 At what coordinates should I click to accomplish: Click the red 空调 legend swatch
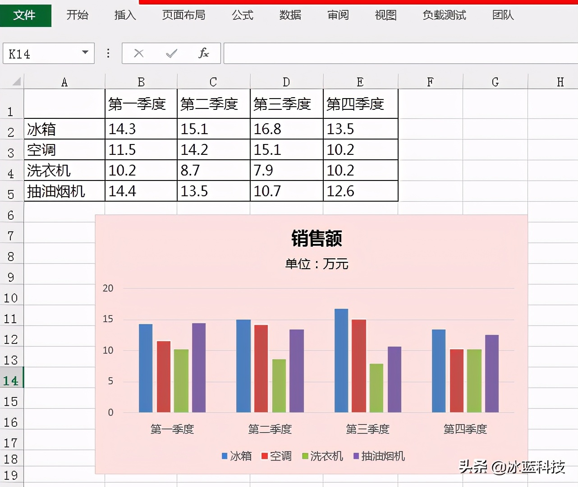point(265,456)
